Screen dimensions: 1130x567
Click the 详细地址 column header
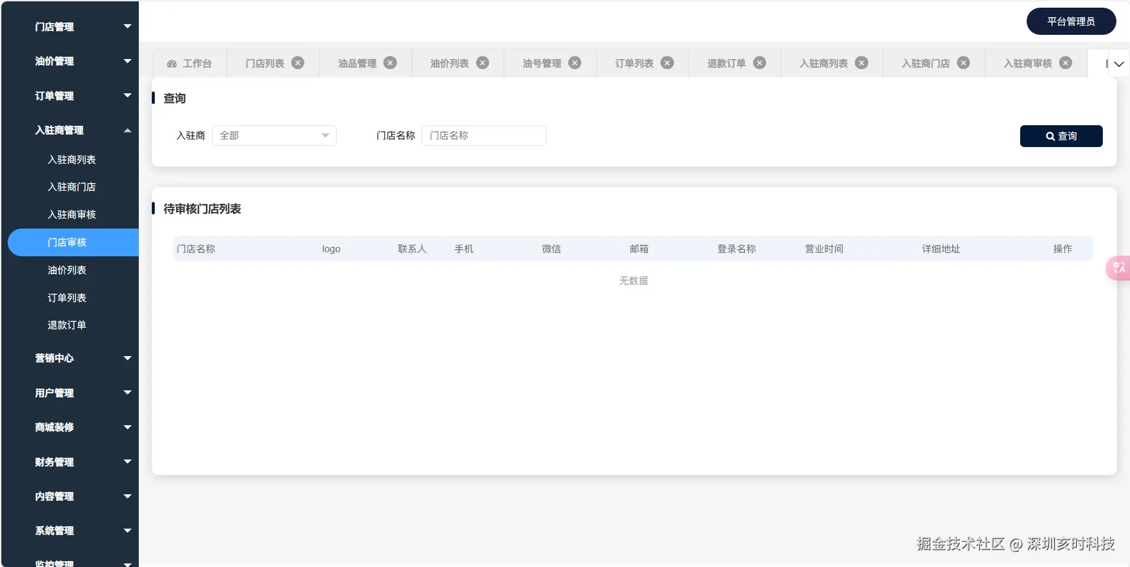tap(941, 249)
